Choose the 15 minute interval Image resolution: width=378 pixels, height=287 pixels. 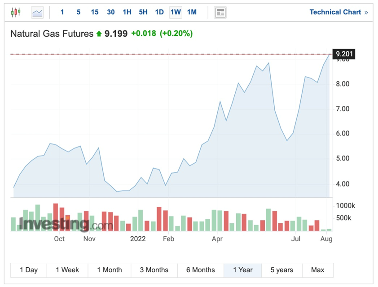(94, 12)
